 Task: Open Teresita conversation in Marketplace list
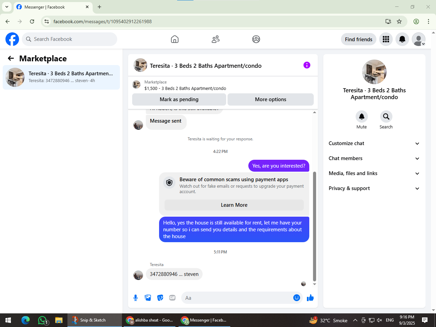[x=61, y=77]
